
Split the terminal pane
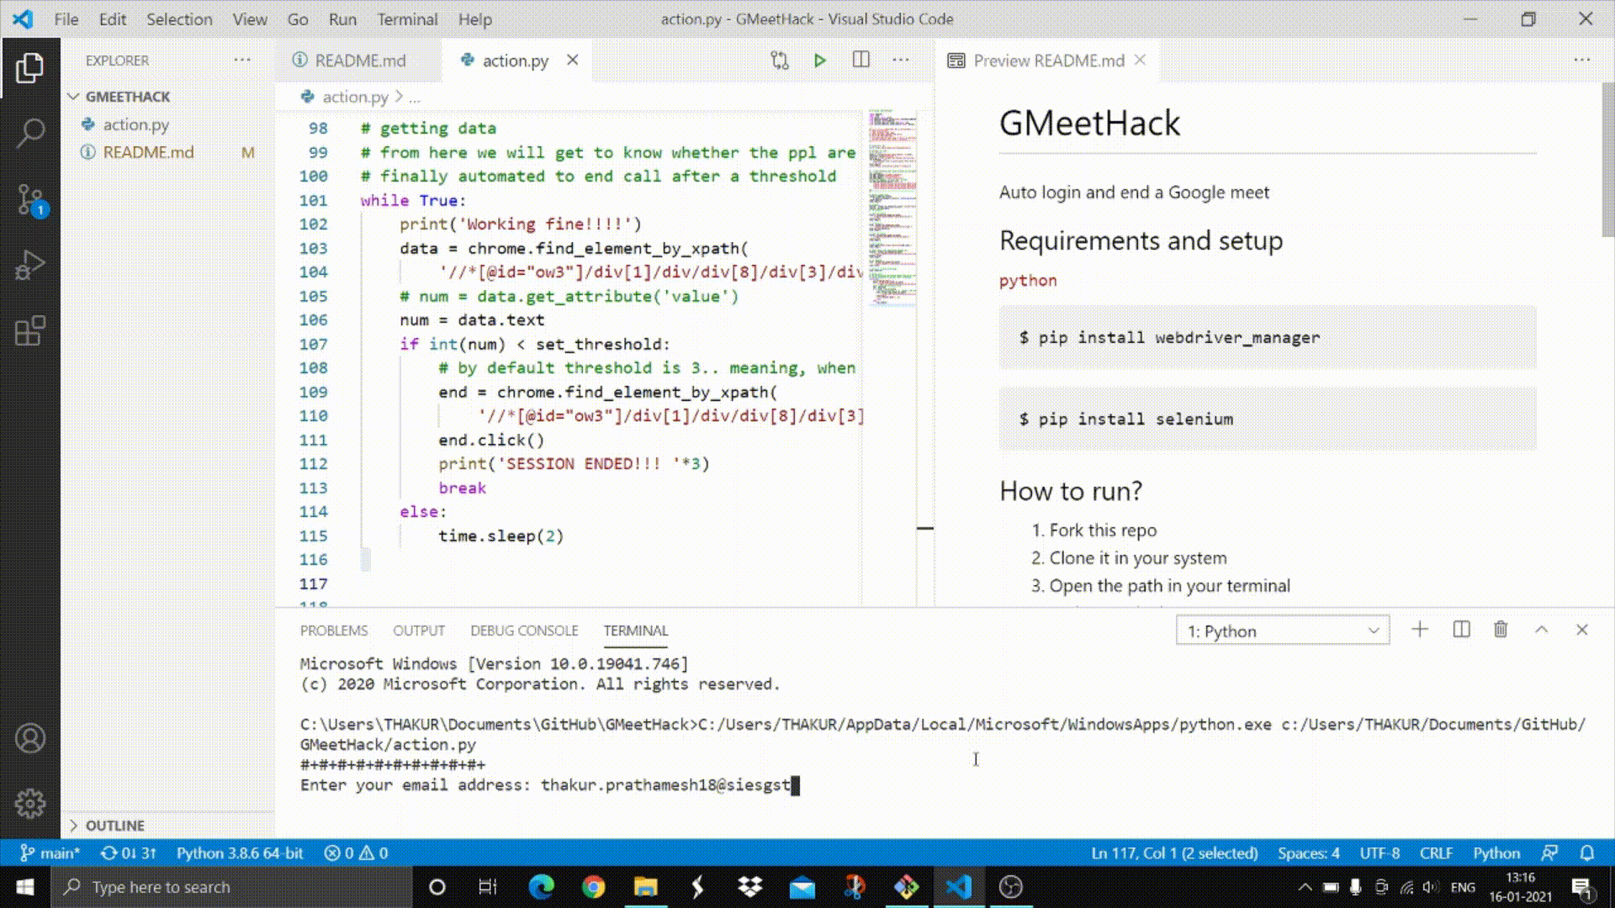1461,630
